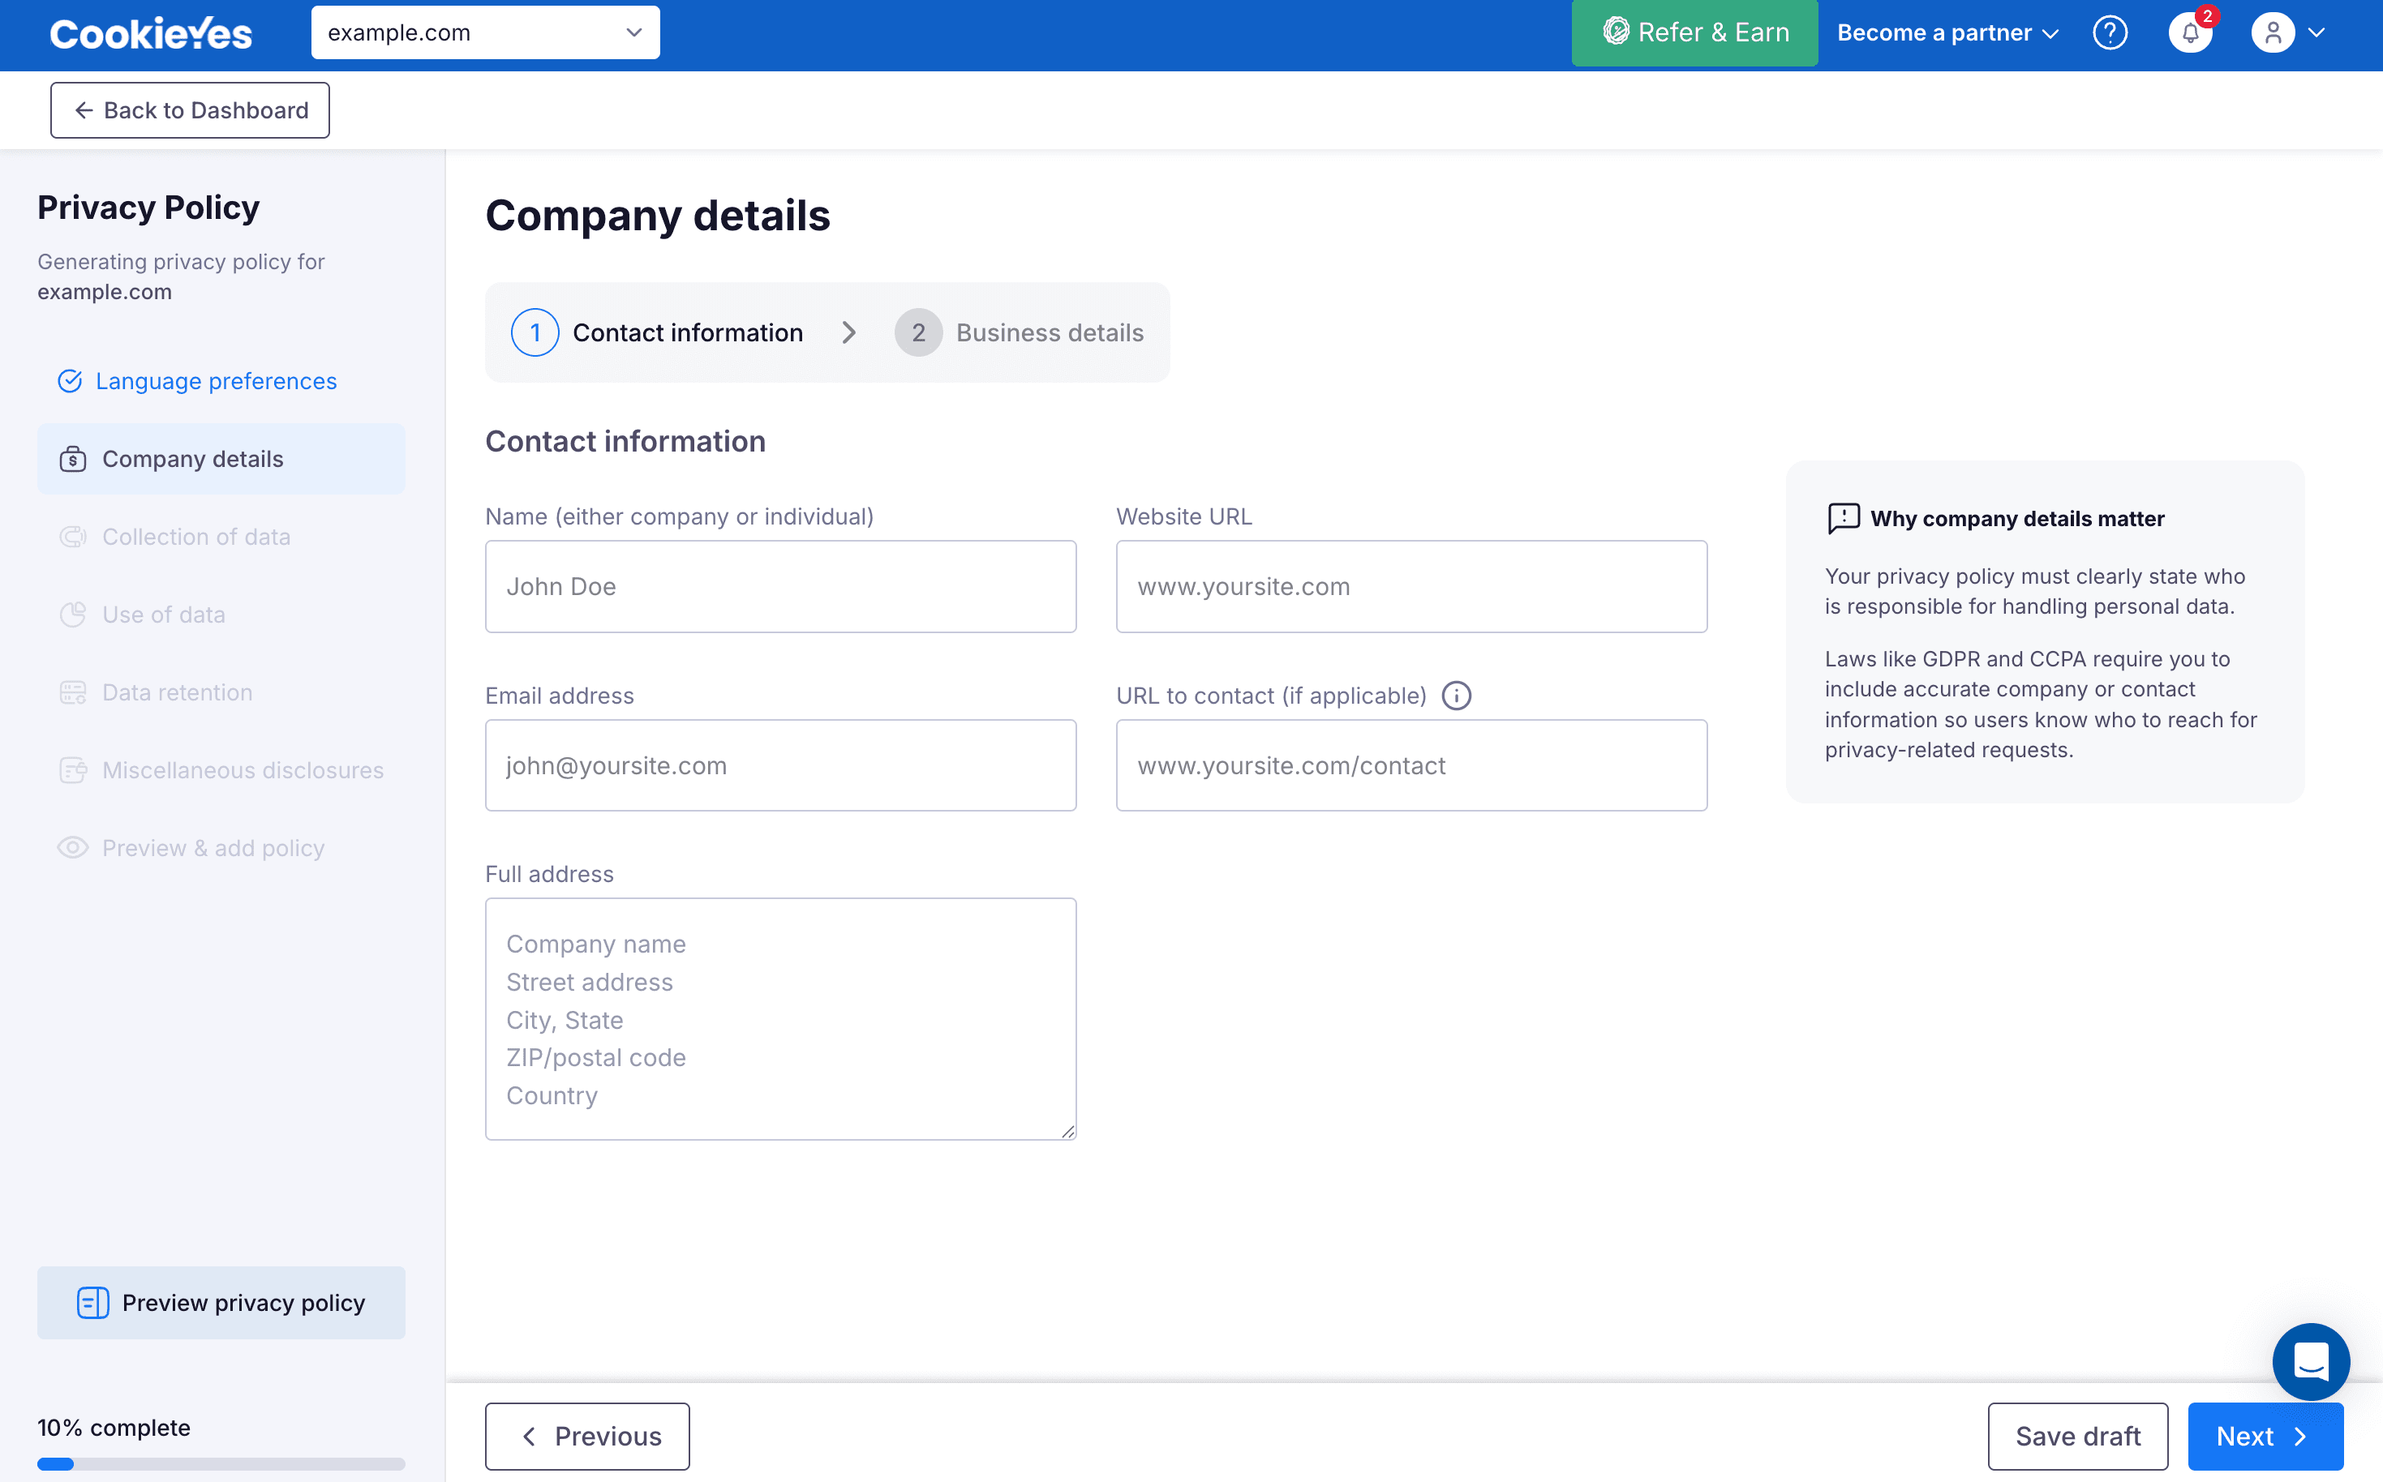Open the chat support bubble

2311,1361
